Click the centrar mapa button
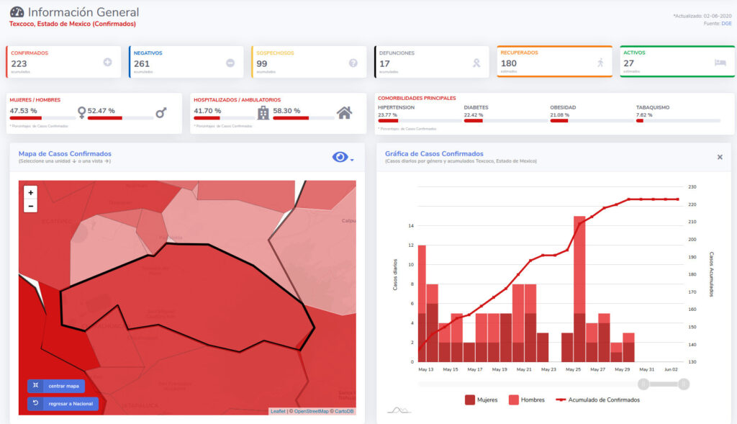The width and height of the screenshot is (737, 424). (x=56, y=386)
